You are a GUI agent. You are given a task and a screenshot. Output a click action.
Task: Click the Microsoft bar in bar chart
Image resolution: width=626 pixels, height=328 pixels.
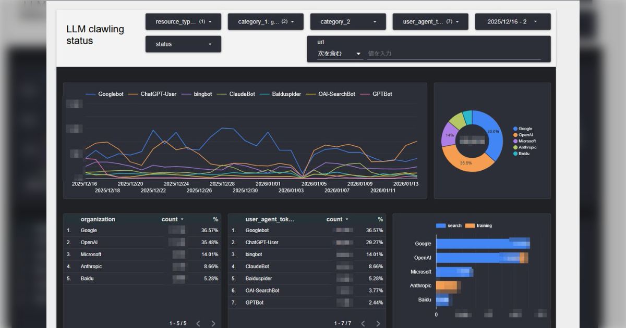[454, 272]
